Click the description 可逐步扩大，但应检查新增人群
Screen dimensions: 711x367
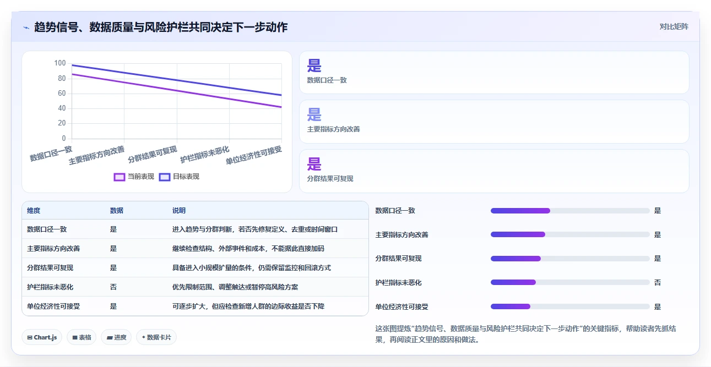248,306
